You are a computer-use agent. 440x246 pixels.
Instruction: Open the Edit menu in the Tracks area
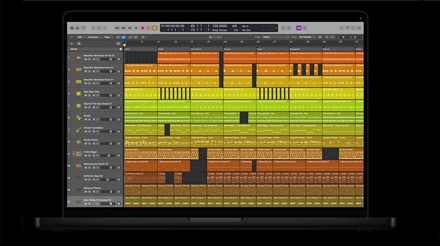[80, 37]
